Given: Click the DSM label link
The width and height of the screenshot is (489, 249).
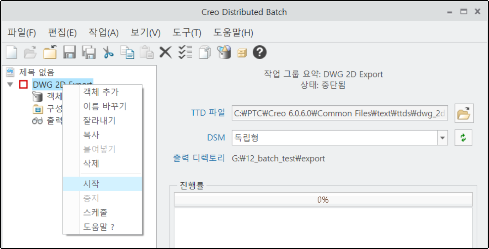Looking at the screenshot, I should (216, 138).
